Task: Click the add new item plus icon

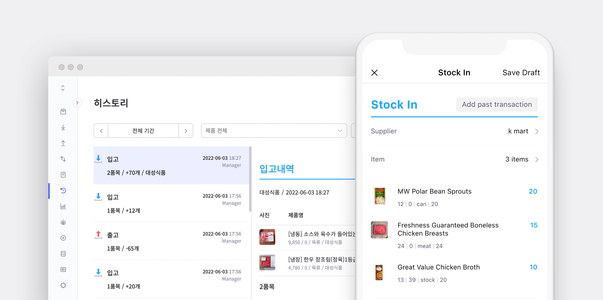Action: (x=63, y=238)
